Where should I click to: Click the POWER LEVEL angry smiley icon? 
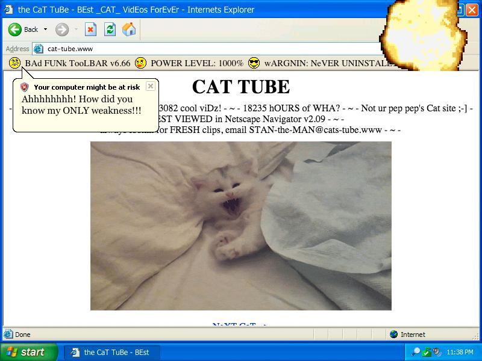tap(140, 63)
